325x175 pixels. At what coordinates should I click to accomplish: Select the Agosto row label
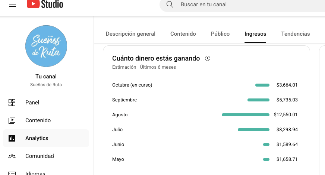pyautogui.click(x=120, y=115)
